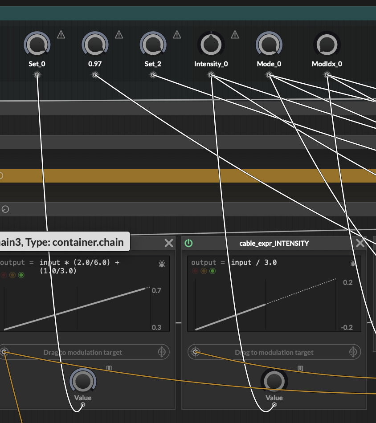
Task: Click normalise icon right of cable_expr_INTENSITY drag bar
Action: pos(353,352)
